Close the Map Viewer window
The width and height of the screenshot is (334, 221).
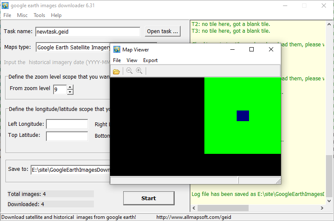[x=271, y=49]
